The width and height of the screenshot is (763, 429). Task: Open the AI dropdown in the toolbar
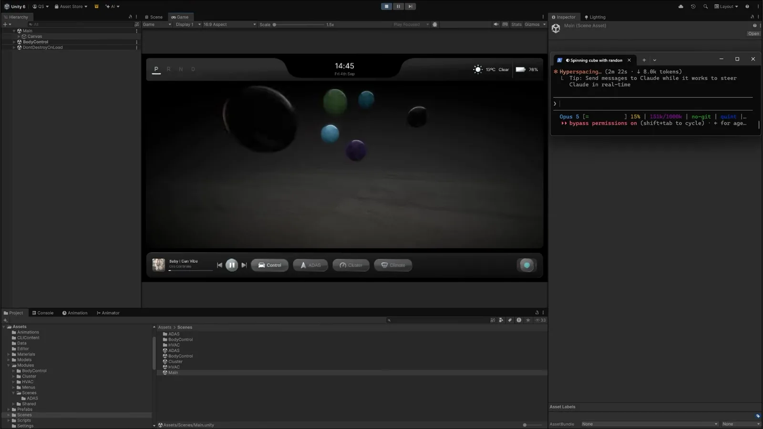tap(113, 6)
